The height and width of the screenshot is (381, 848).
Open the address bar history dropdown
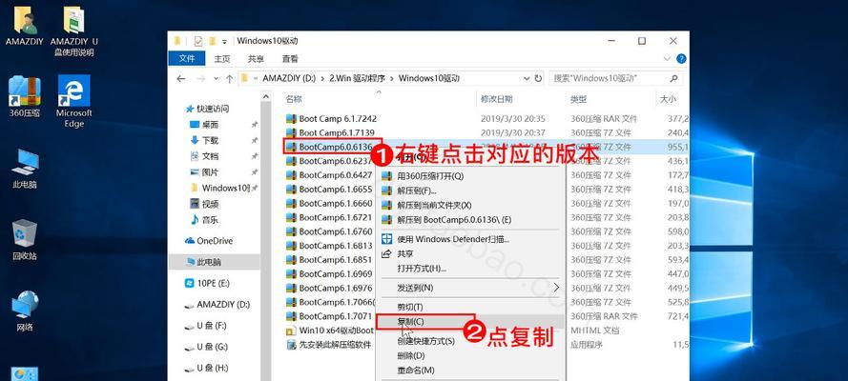527,79
